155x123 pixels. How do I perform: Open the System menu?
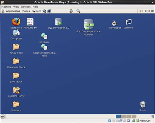(x=37, y=11)
